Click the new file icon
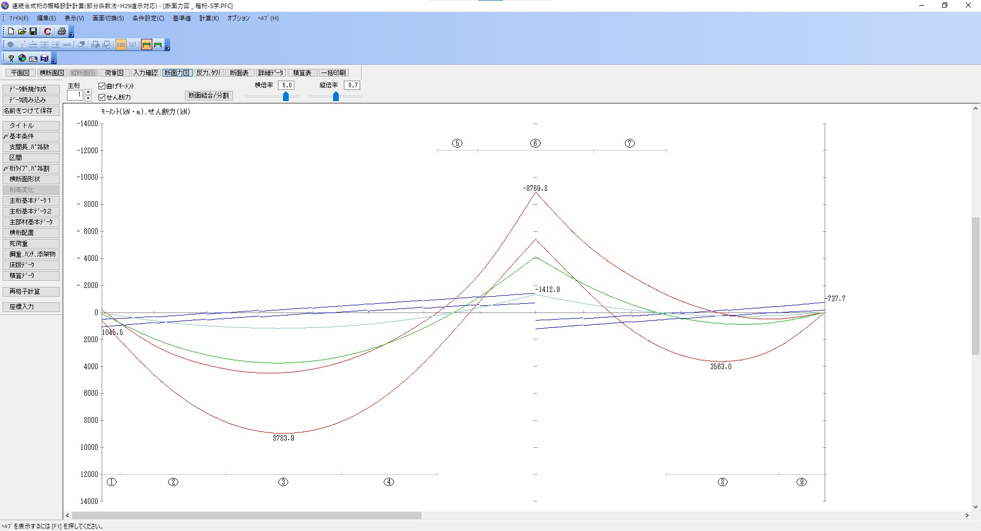 click(11, 31)
